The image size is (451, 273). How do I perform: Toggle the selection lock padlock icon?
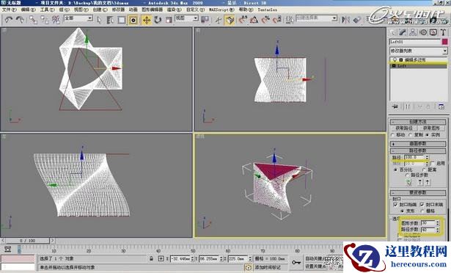pos(151,258)
